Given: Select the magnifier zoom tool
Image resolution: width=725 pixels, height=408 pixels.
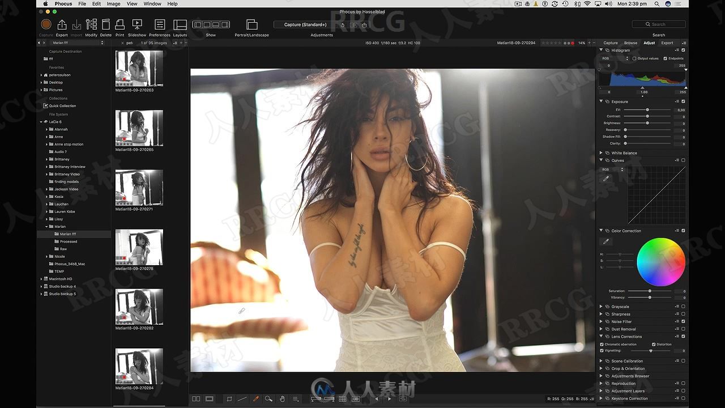Looking at the screenshot, I should coord(268,399).
